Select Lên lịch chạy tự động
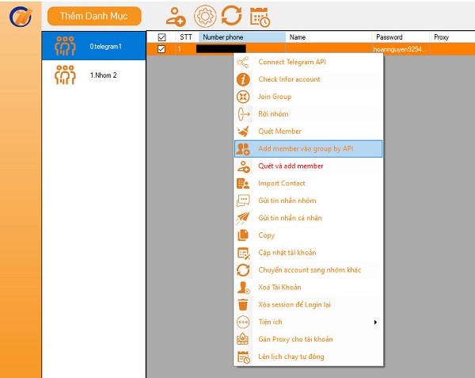 coord(309,357)
